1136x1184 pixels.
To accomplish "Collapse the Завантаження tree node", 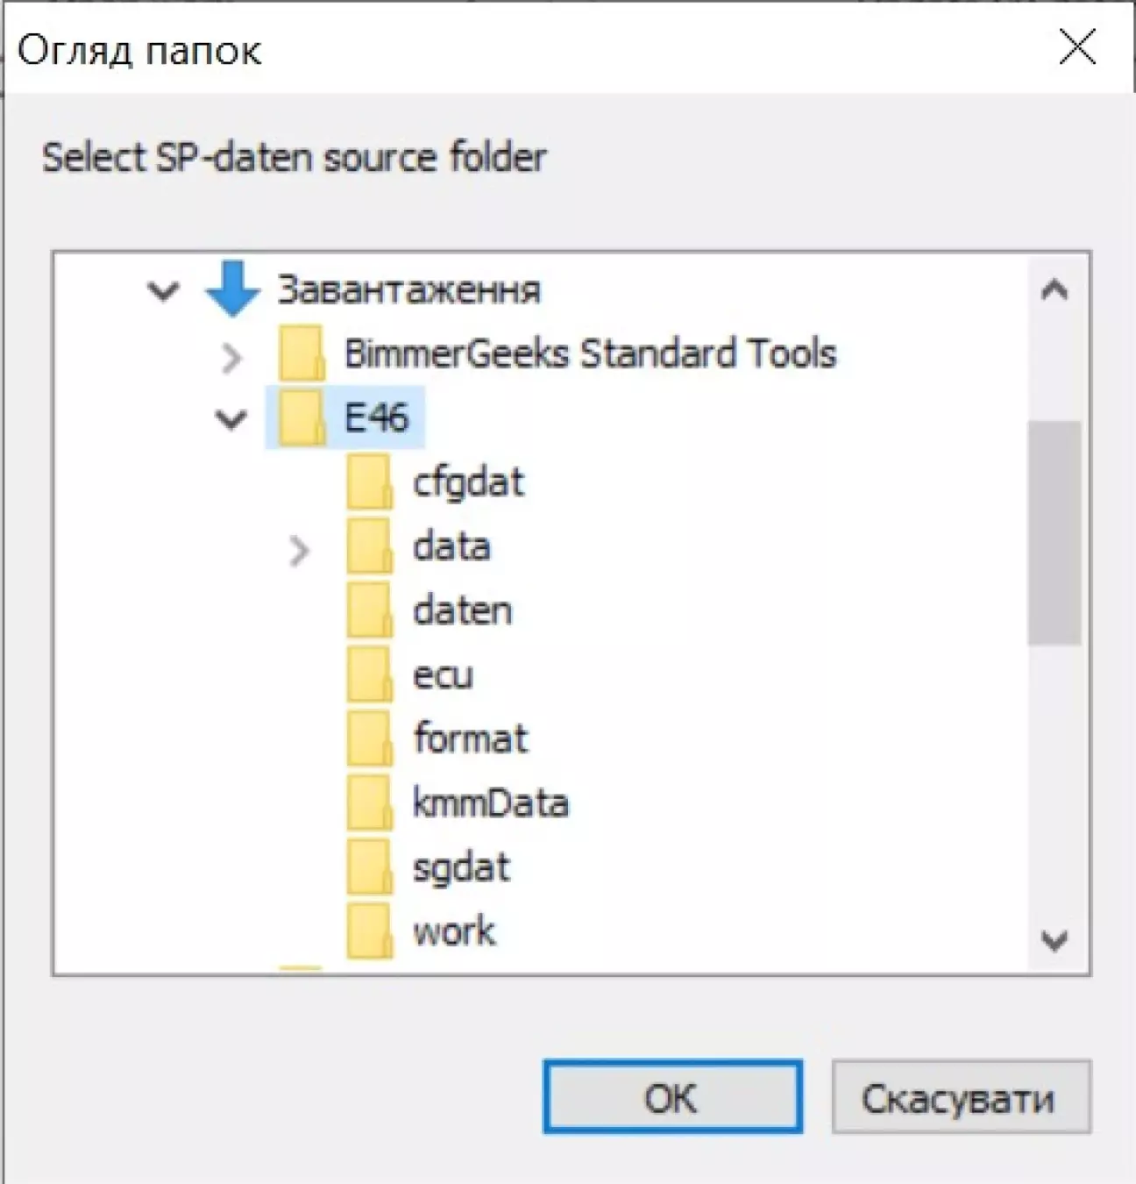I will [164, 290].
